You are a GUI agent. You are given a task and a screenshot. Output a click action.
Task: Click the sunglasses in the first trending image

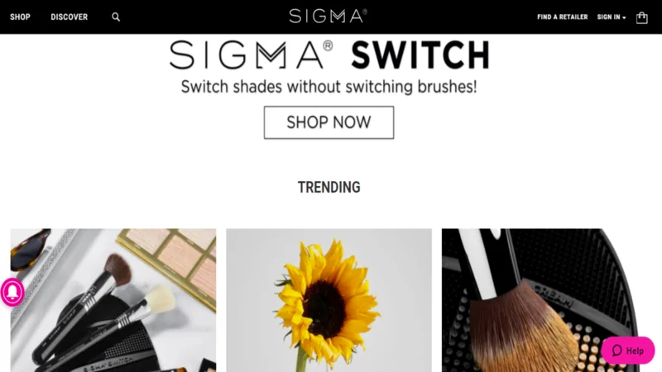coord(29,249)
